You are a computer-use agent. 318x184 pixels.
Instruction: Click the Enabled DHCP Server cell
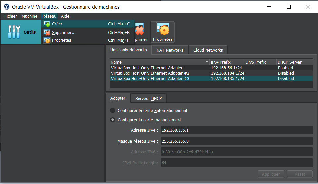pos(285,68)
